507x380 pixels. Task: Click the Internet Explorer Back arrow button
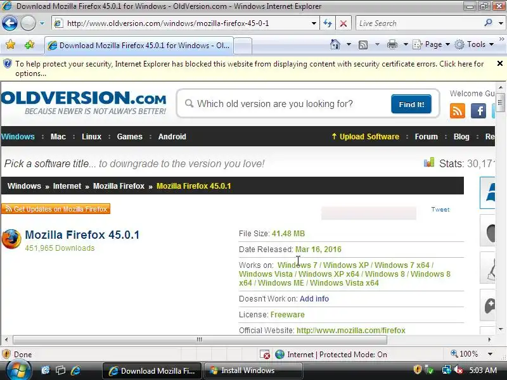point(10,23)
